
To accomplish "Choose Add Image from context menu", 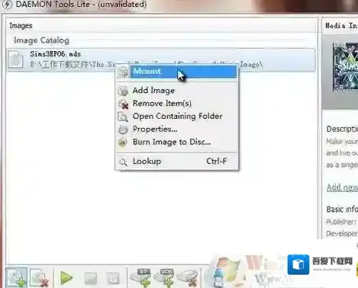I will [177, 91].
